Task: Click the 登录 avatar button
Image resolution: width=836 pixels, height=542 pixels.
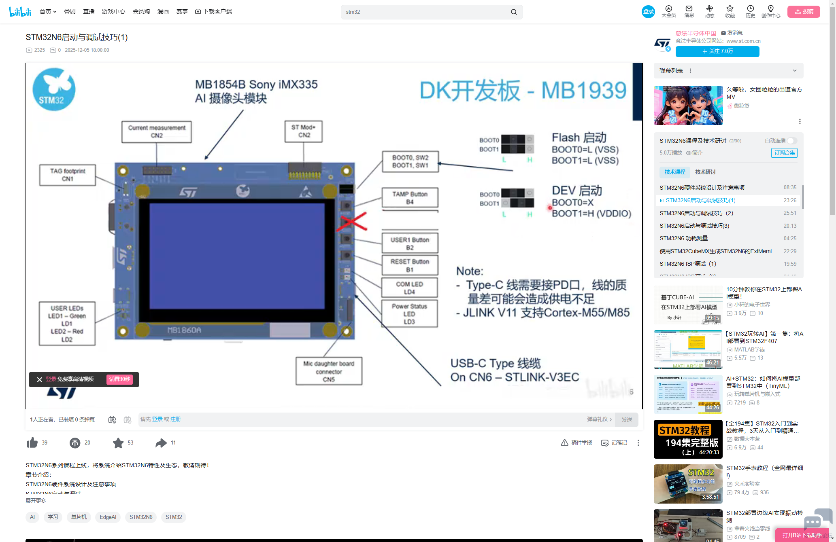Action: 648,12
